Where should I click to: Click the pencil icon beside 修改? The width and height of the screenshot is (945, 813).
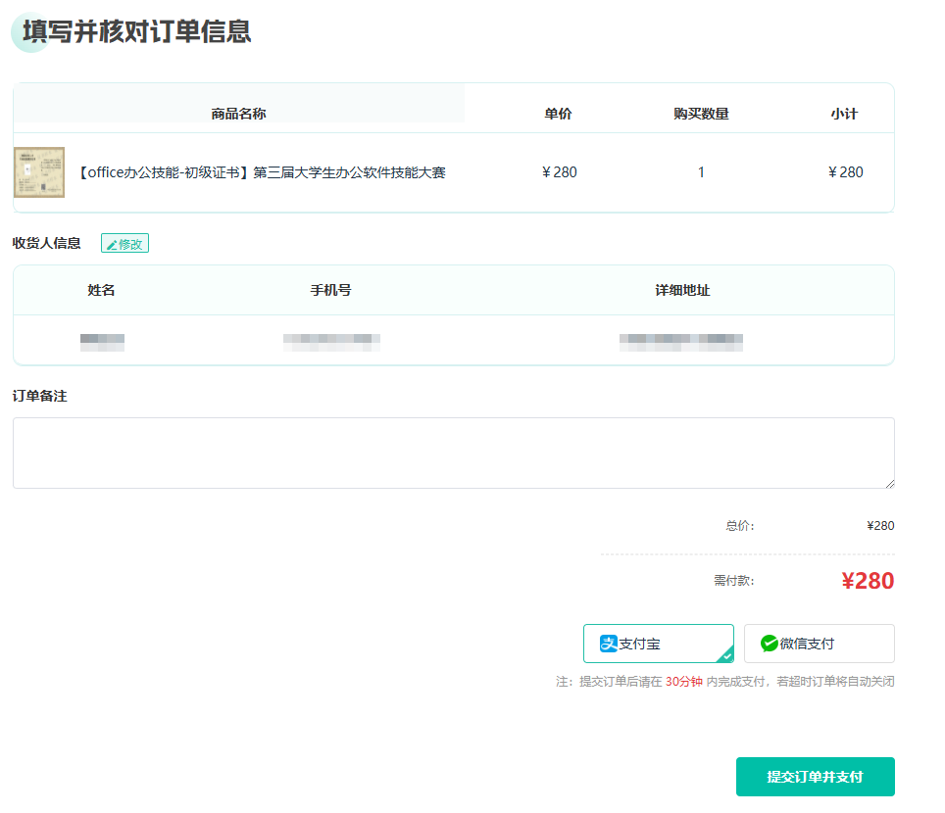tap(112, 244)
